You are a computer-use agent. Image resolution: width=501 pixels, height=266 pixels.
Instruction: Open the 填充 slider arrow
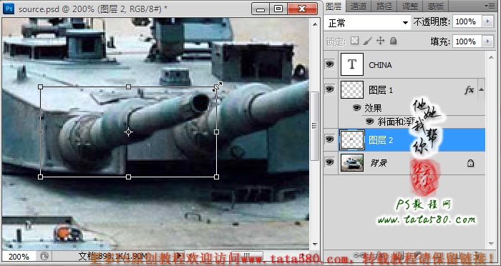tap(487, 41)
